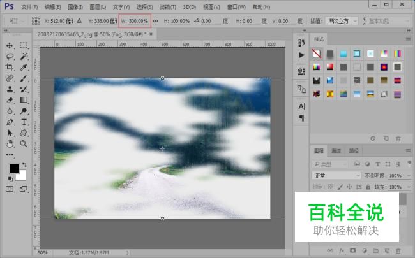Screen dimensions: 415x258
Task: Open the 滤镜(T) menu
Action: coord(168,7)
